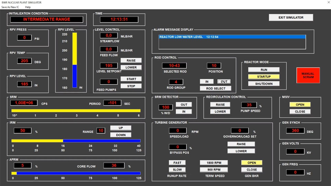Click the rod position value
This screenshot has height=186, width=331.
pos(214,66)
